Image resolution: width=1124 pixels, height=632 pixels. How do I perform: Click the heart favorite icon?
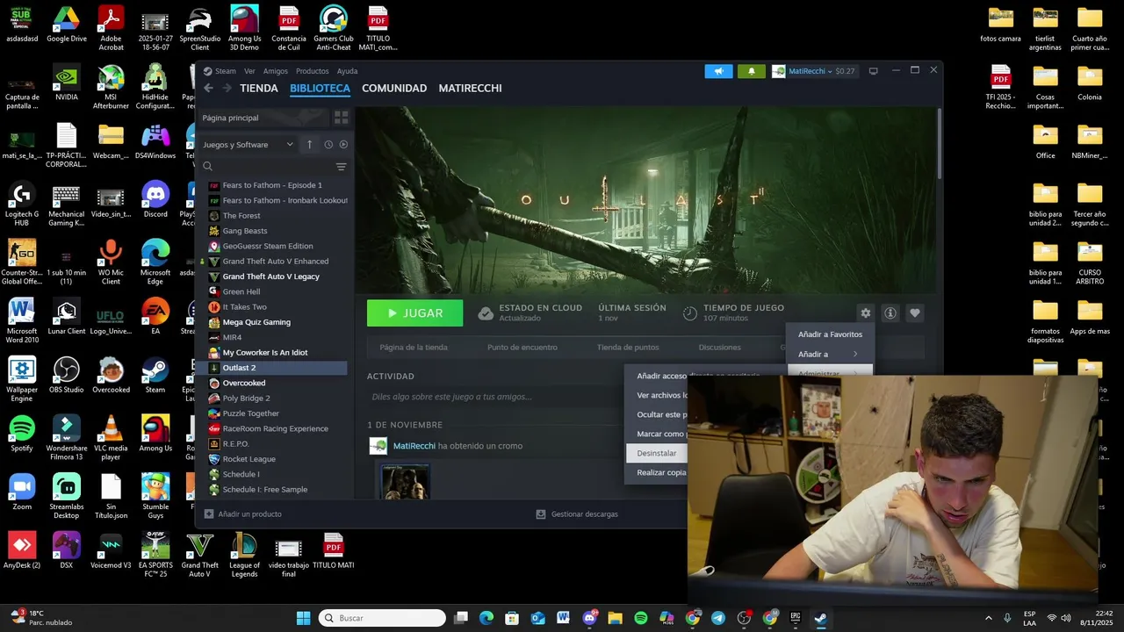915,313
